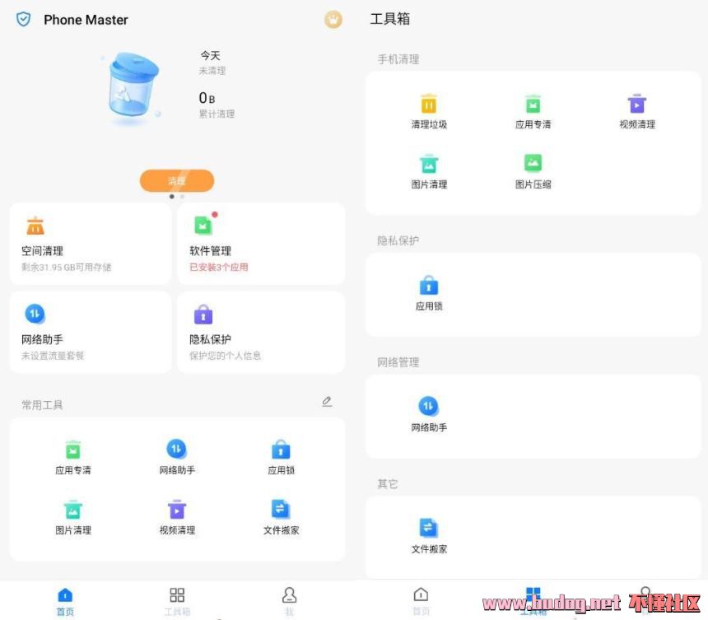Go to 工具箱 tab on the home screen bar
Image resolution: width=708 pixels, height=620 pixels.
click(177, 600)
